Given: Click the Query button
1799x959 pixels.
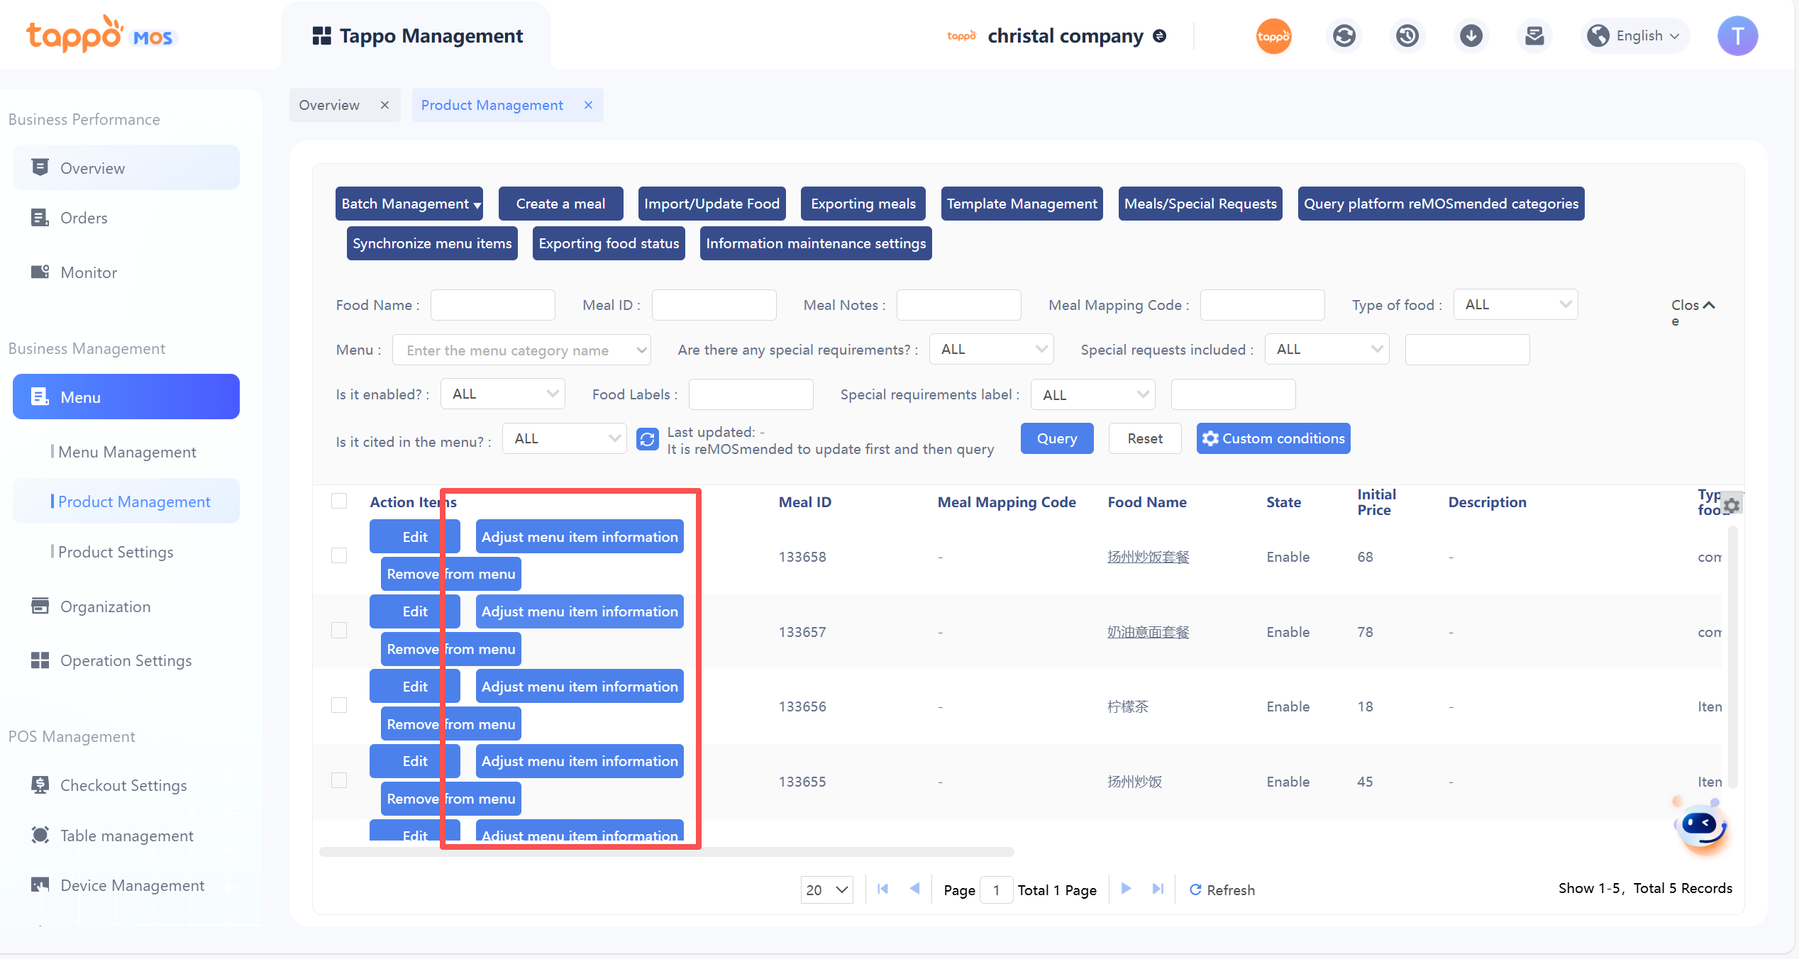Looking at the screenshot, I should click(1056, 438).
